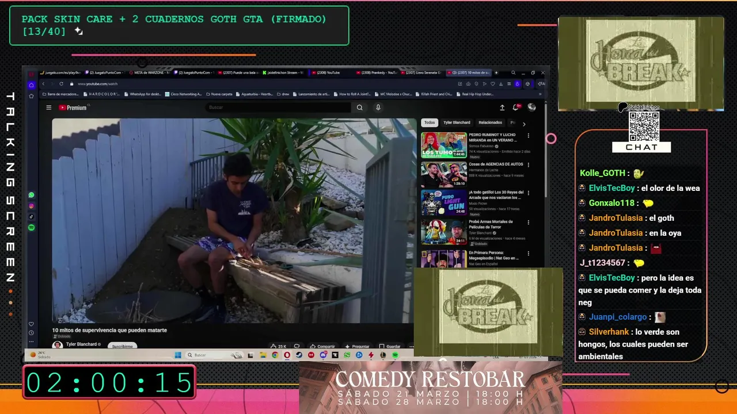Open the YouTube upload/create icon
Viewport: 737px width, 414px height.
[502, 108]
